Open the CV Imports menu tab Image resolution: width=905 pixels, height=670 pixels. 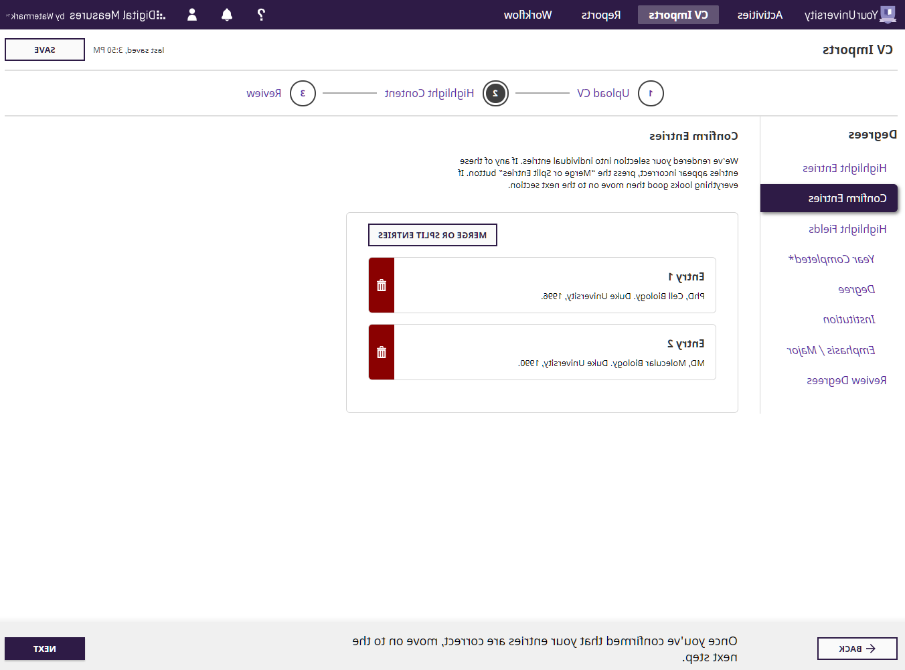point(678,15)
